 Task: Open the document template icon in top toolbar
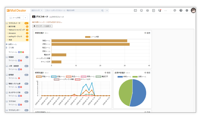click(154, 10)
